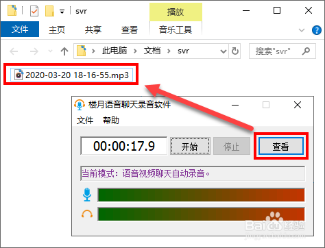Click the 开始 button to start recording
325x248 pixels.
190,146
